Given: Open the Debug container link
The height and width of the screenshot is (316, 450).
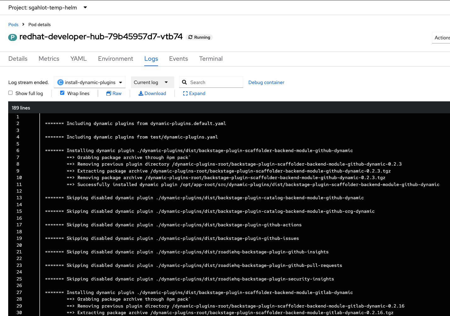Looking at the screenshot, I should [266, 82].
